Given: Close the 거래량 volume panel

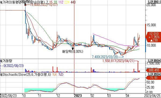Looking at the screenshot, I should [159, 61].
